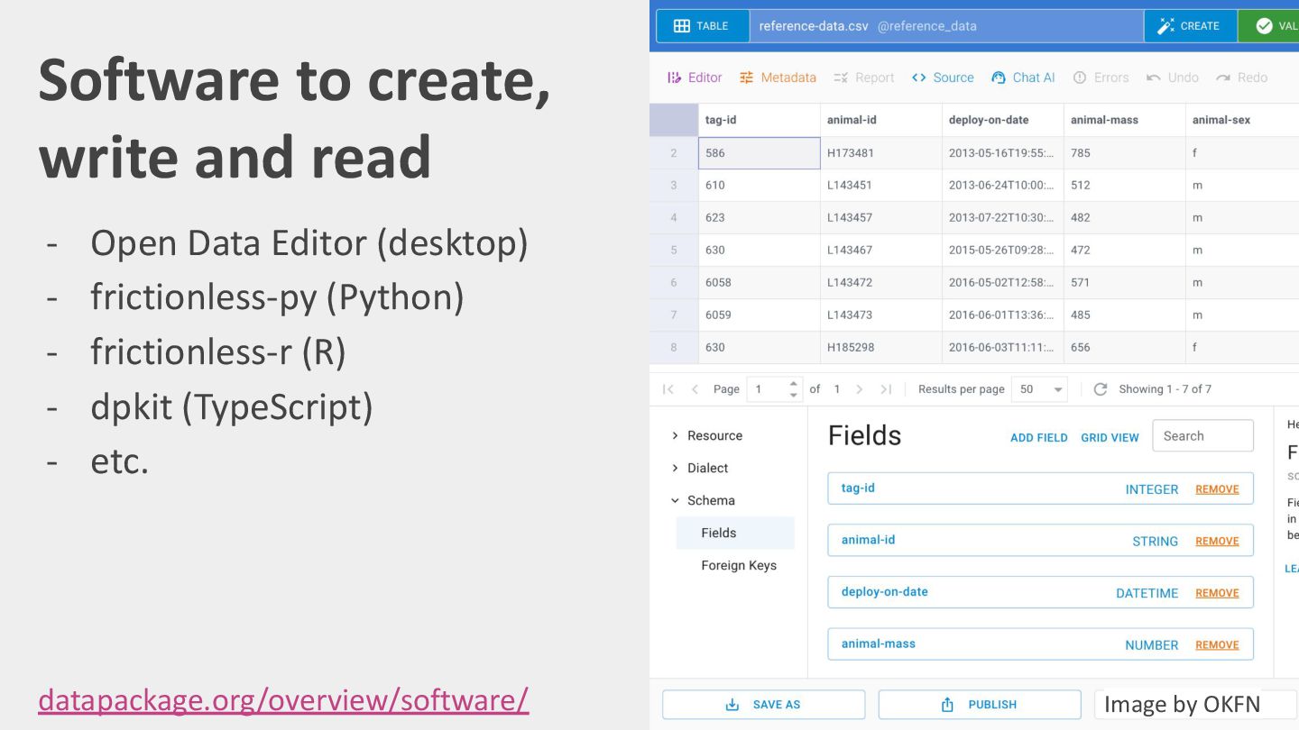Click the Editor pencil icon
The image size is (1299, 730).
click(674, 78)
